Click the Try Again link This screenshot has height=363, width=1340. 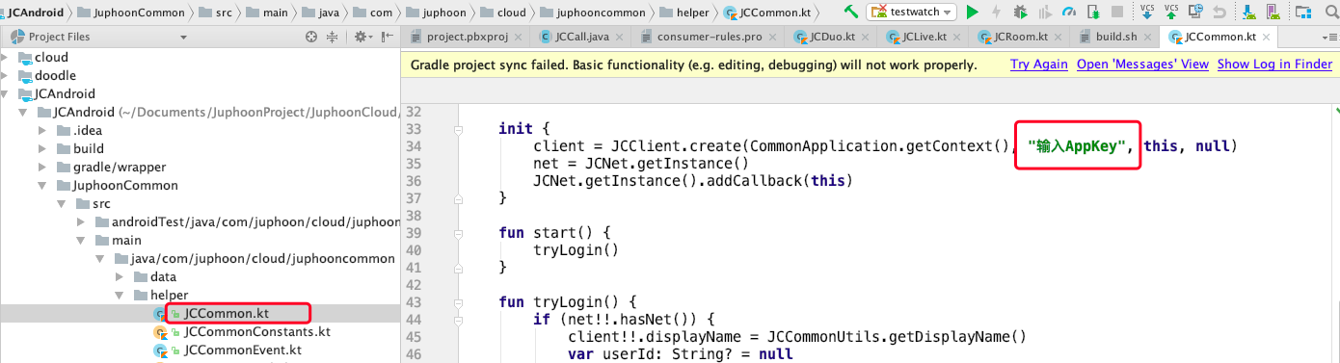click(1038, 65)
